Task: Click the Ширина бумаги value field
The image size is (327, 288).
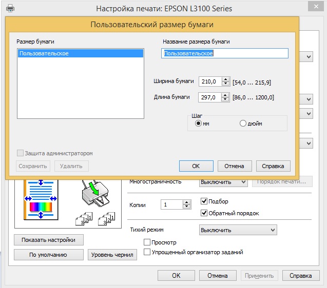Action: pyautogui.click(x=210, y=81)
